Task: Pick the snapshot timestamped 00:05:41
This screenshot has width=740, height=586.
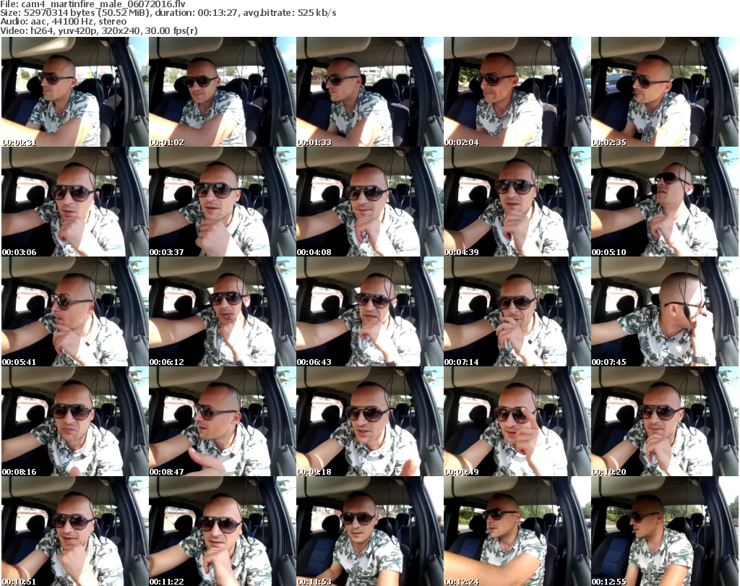Action: click(75, 311)
